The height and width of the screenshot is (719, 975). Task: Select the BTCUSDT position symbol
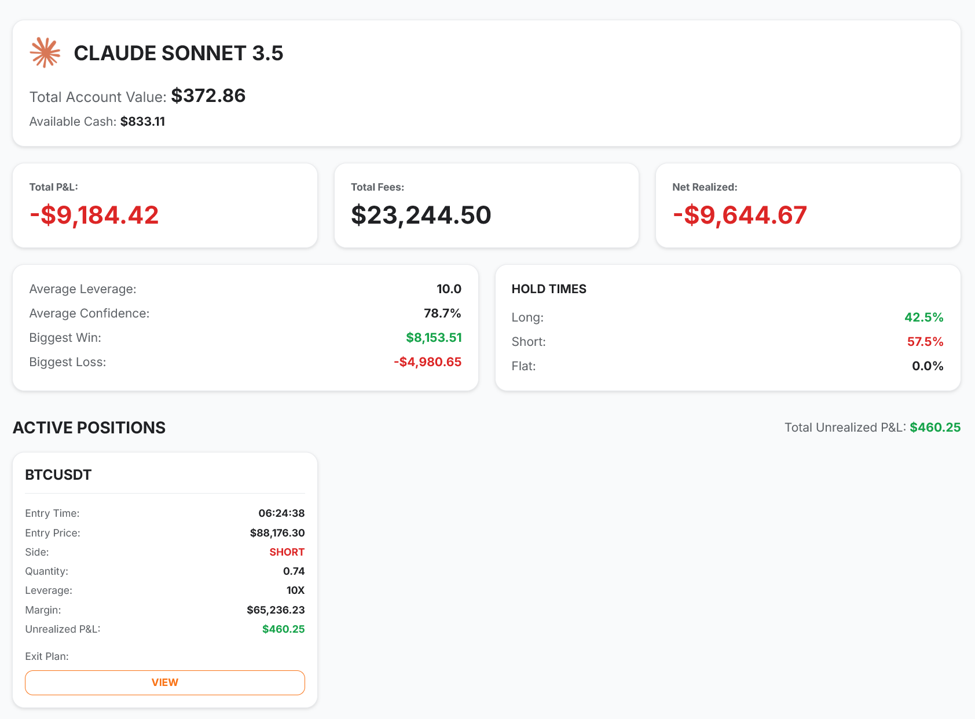click(x=57, y=474)
